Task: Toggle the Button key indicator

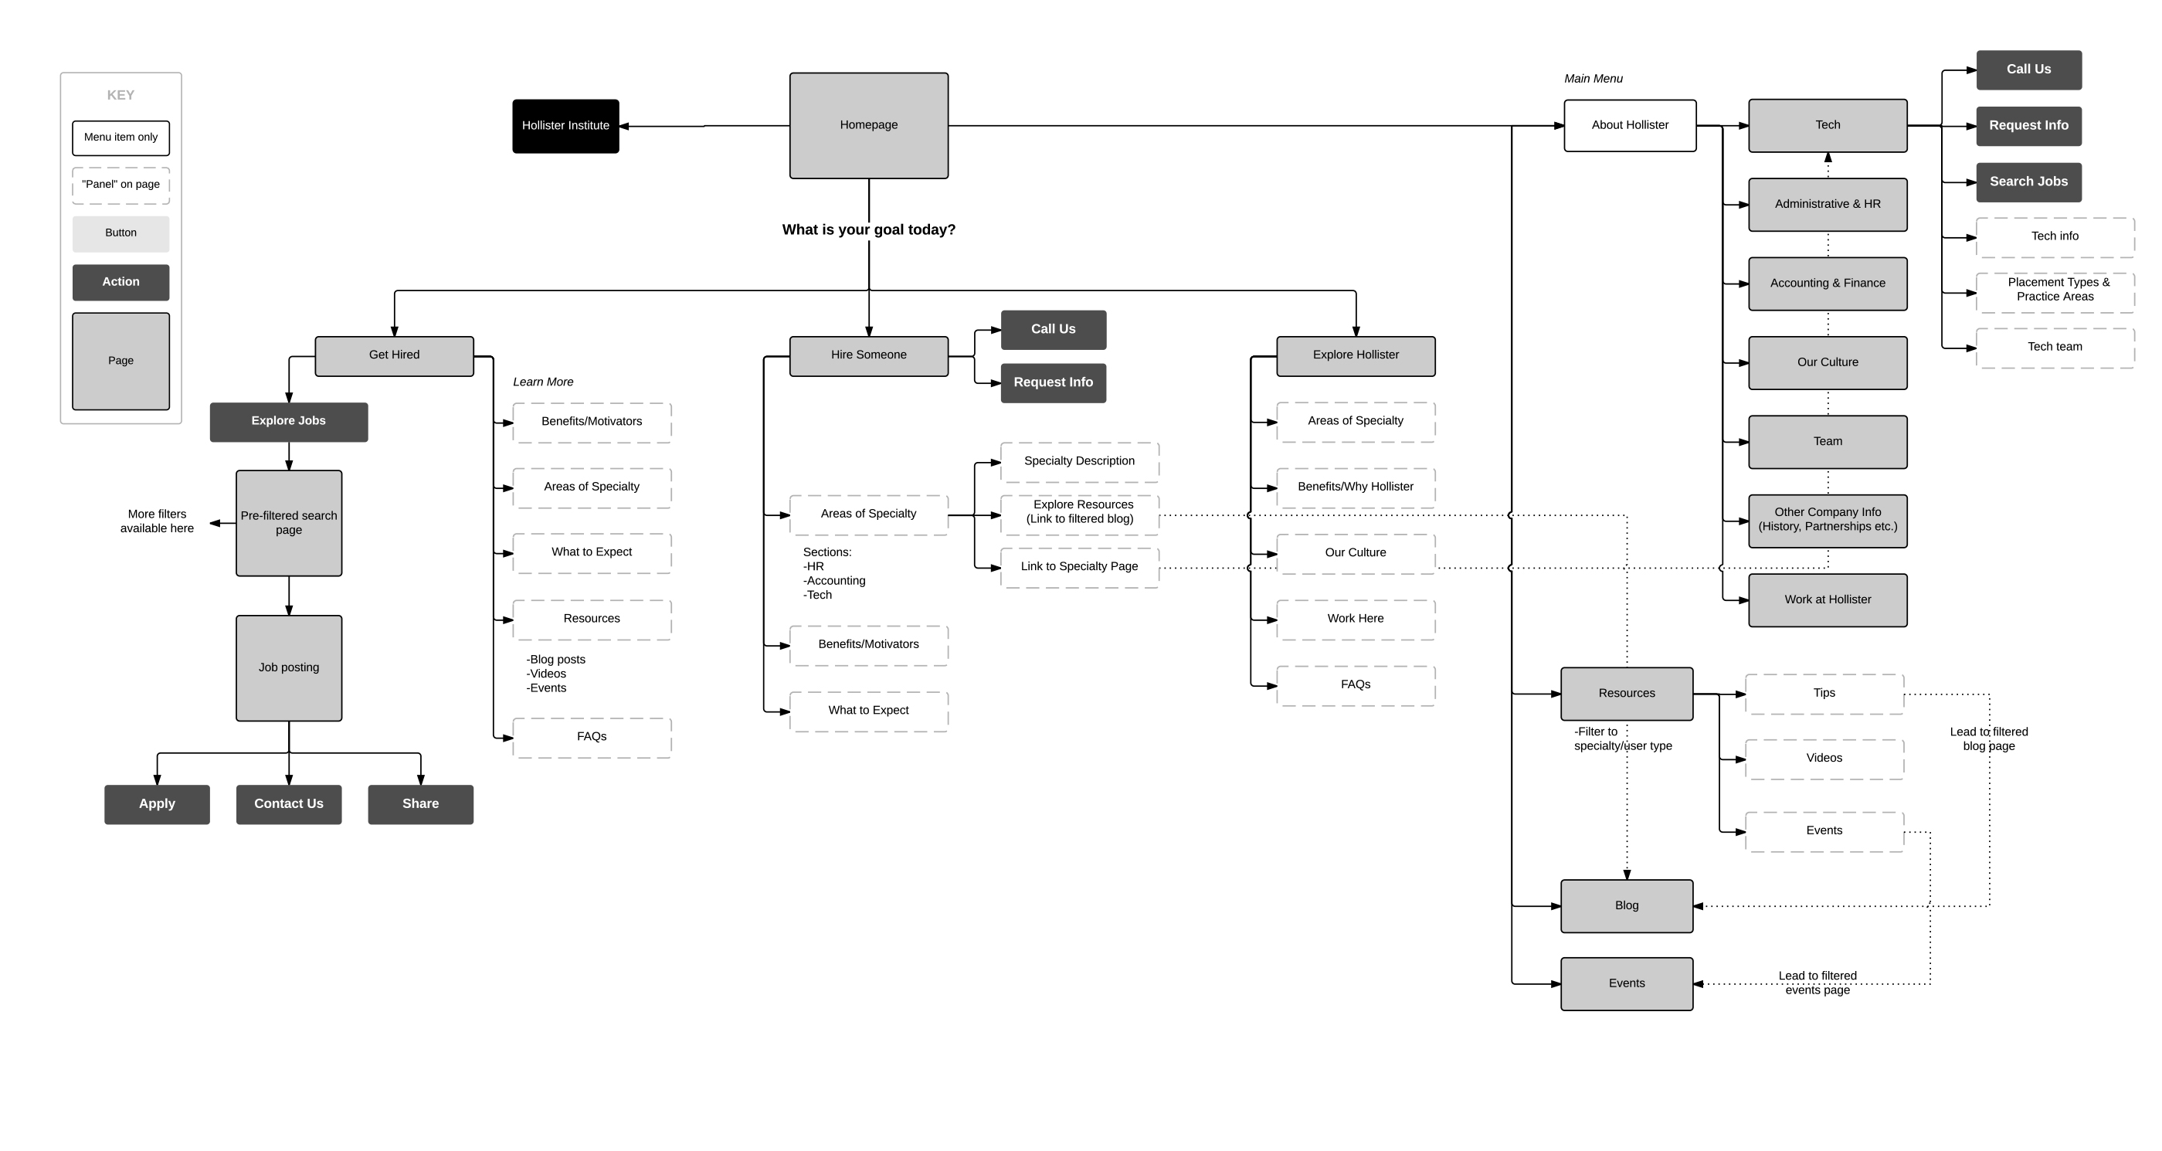Action: click(121, 235)
